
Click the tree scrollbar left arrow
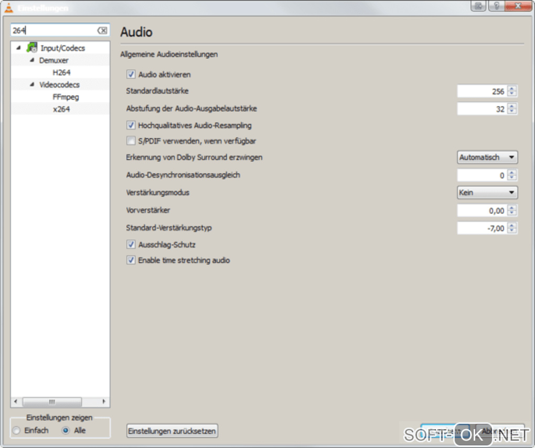[15, 402]
